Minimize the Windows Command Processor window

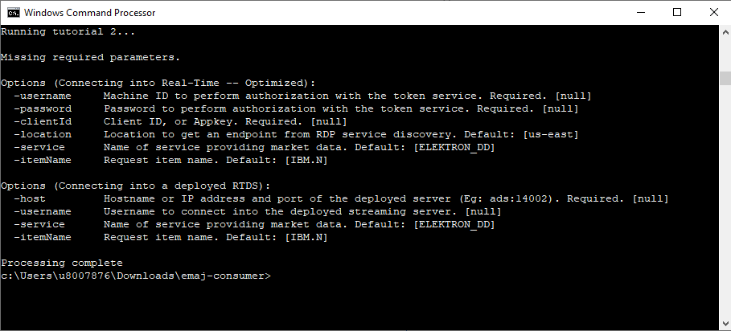641,13
